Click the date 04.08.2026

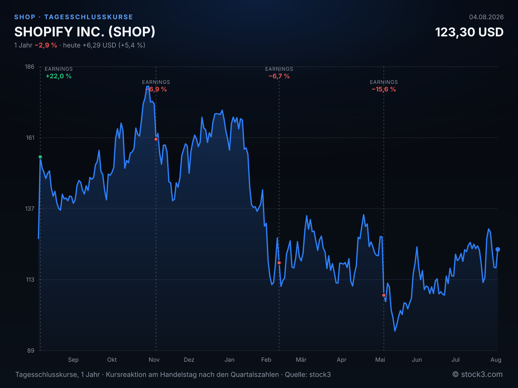click(x=486, y=17)
